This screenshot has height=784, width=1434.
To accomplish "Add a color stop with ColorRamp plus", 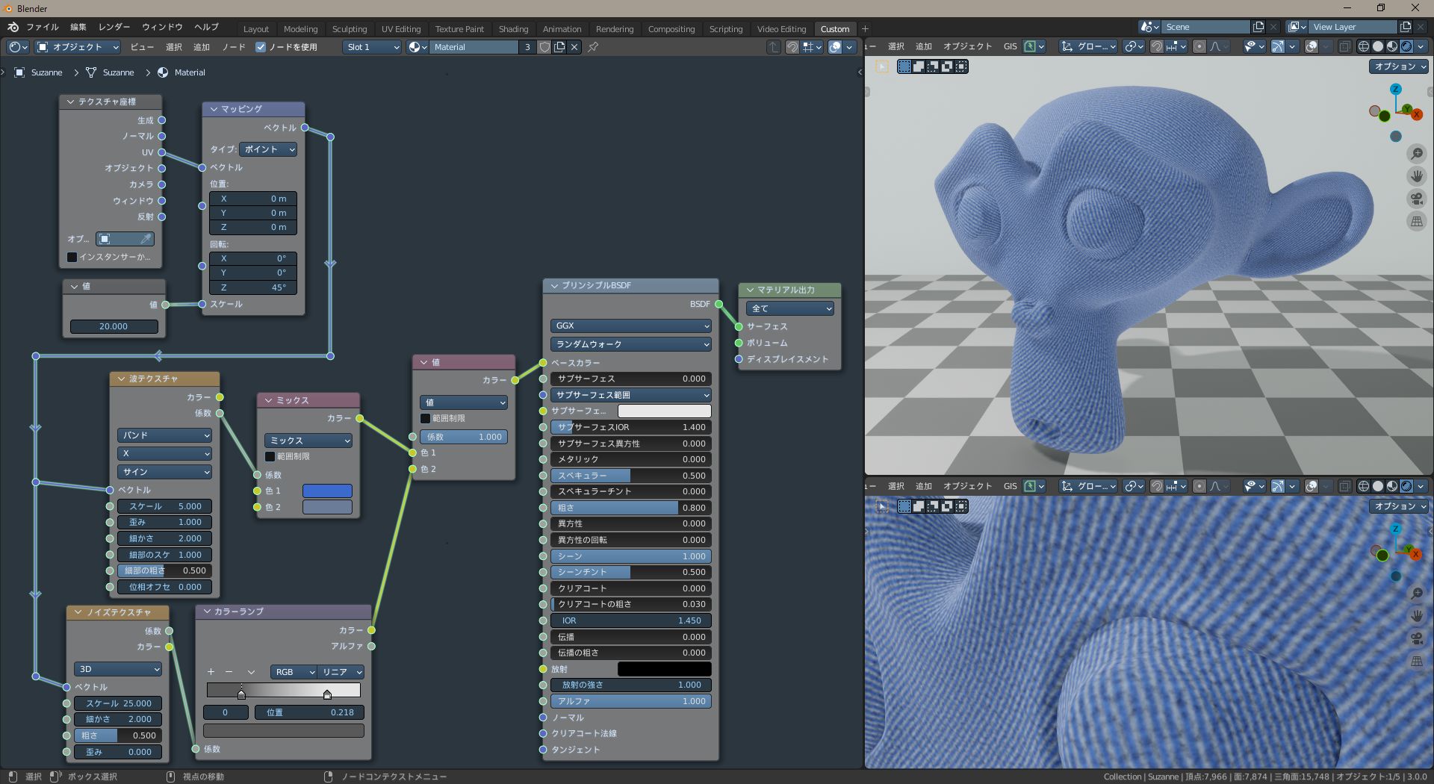I will pyautogui.click(x=211, y=672).
